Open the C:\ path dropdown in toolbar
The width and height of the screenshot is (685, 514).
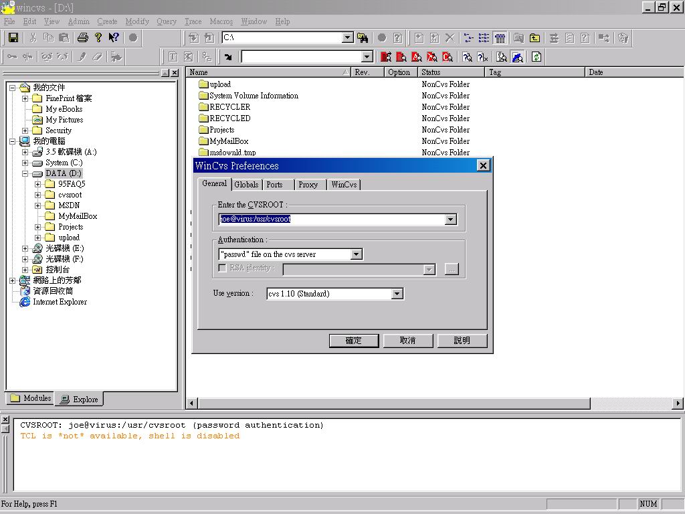pos(348,37)
